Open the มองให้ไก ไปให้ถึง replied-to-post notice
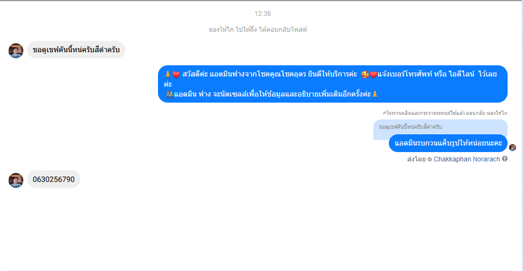This screenshot has width=523, height=271. click(x=258, y=30)
